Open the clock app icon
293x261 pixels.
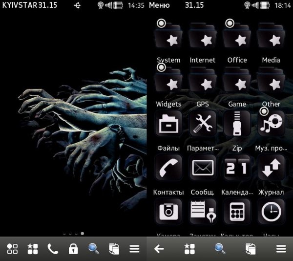point(271,212)
